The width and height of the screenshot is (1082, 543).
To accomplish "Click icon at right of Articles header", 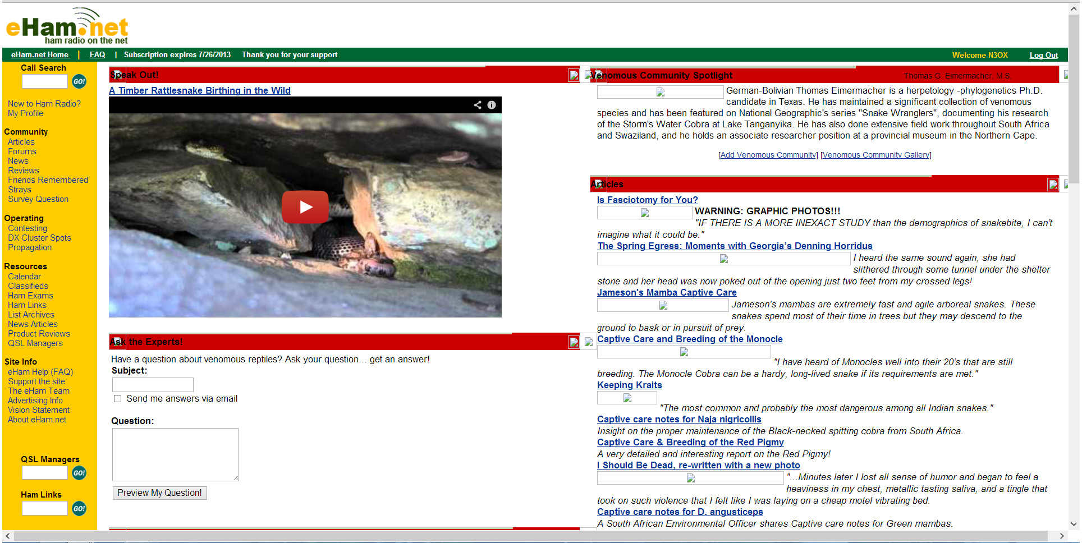I will (x=1053, y=185).
